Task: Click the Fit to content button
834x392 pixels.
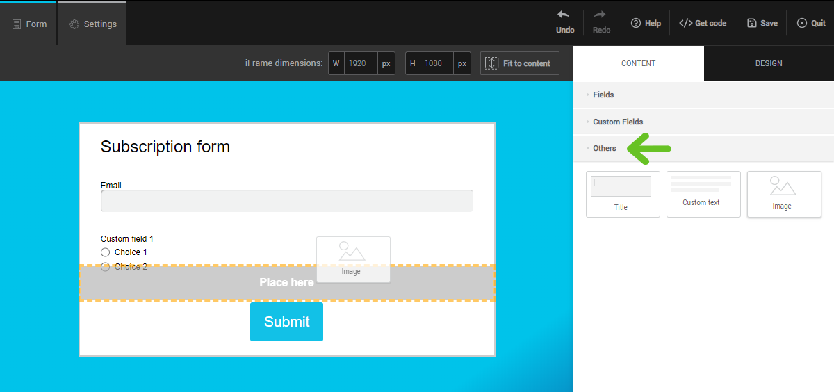Action: click(519, 63)
